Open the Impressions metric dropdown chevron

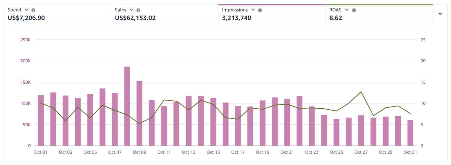coord(253,10)
